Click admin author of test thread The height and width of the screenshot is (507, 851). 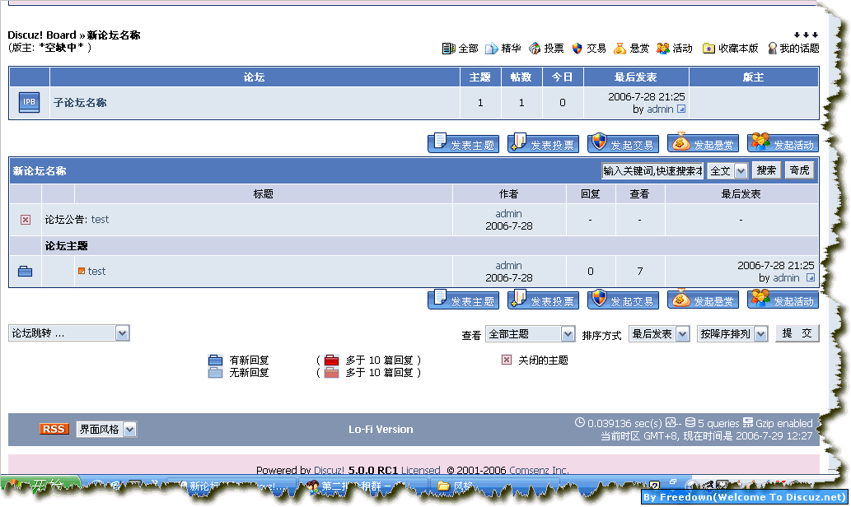[x=508, y=265]
